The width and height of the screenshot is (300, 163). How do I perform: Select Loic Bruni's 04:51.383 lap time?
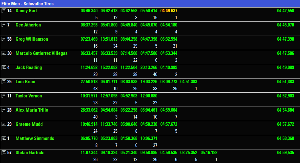(189, 82)
